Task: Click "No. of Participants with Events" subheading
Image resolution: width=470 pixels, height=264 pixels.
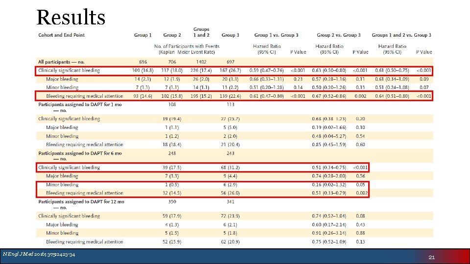Action: tap(187, 46)
